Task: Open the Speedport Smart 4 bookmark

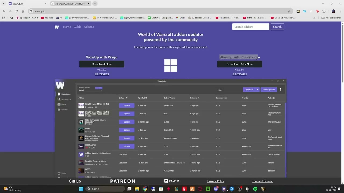Action: coord(27,18)
